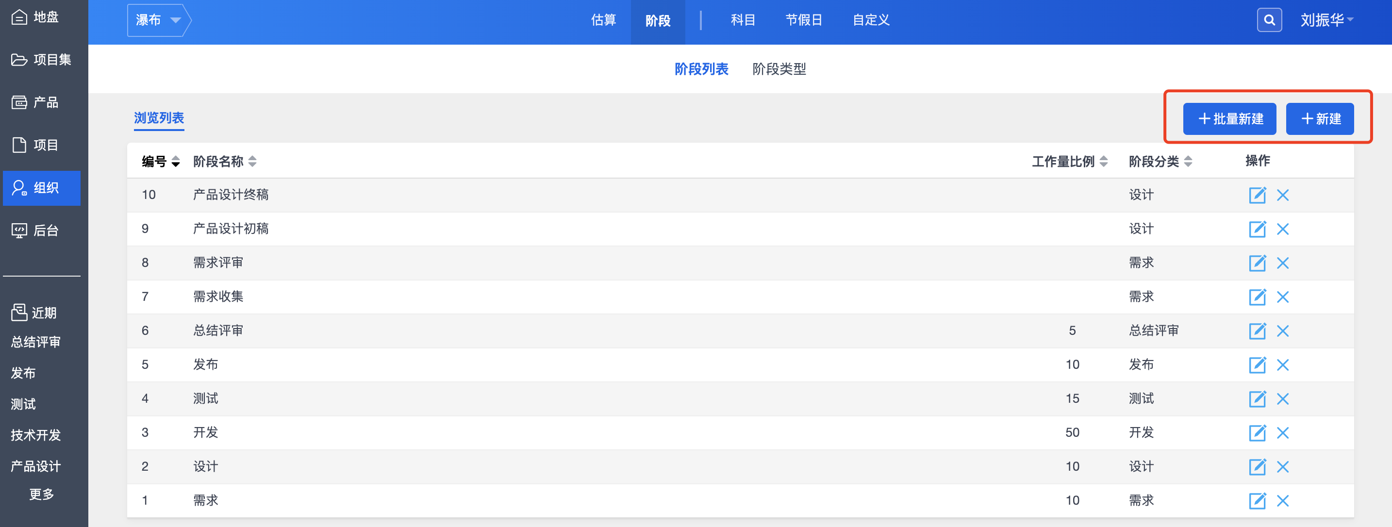Delete the 开发 stage row
The image size is (1392, 527).
1282,433
